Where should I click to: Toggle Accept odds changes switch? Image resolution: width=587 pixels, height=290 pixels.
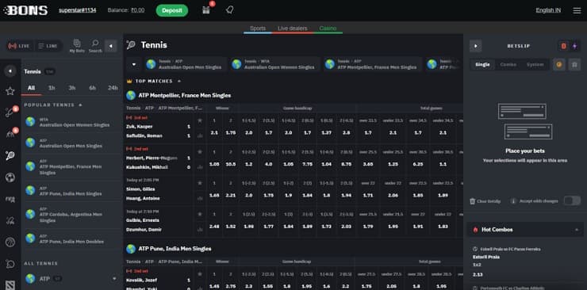tap(572, 200)
